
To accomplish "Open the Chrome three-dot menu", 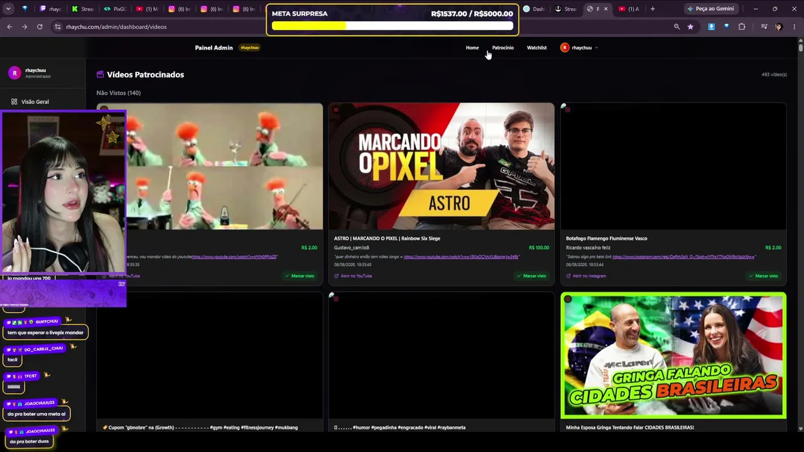I will tap(794, 26).
